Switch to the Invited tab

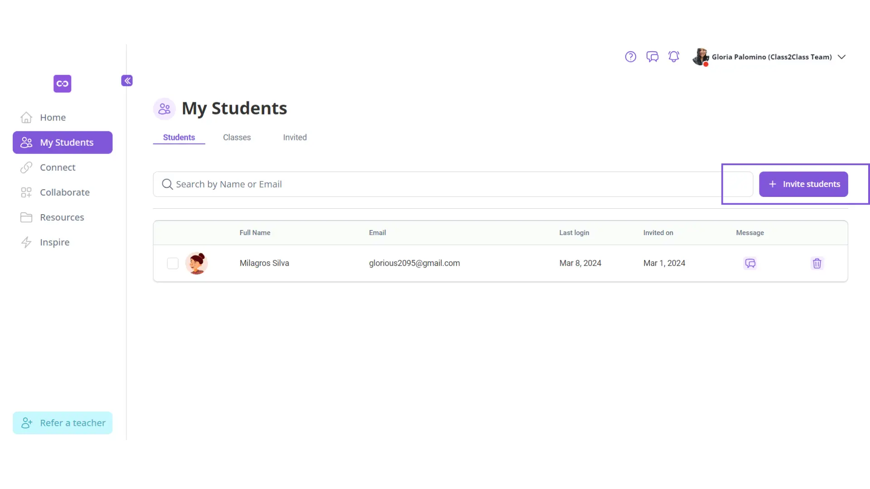point(295,138)
